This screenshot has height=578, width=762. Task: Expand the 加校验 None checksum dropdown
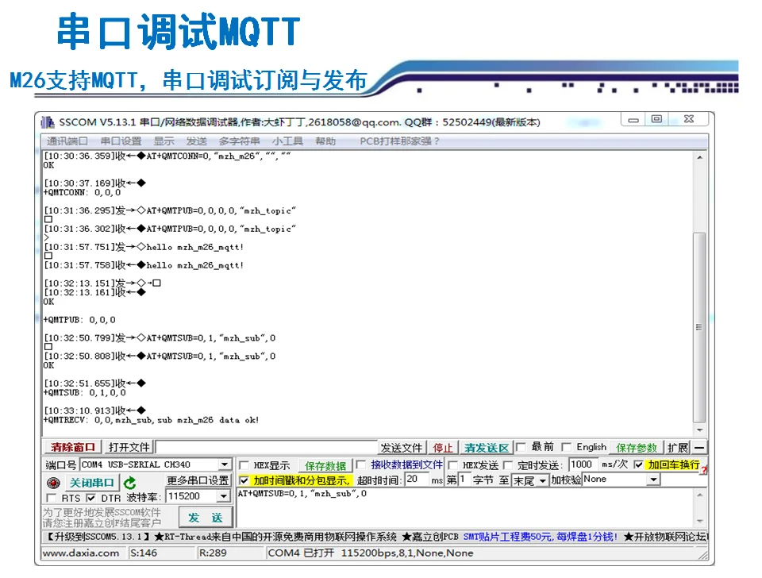click(x=653, y=480)
